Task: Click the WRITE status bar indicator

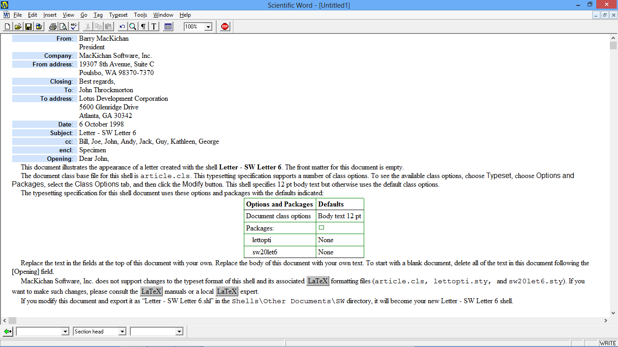Action: pos(608,343)
